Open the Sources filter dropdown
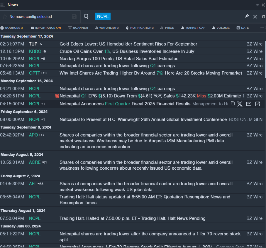The image size is (266, 248). click(x=12, y=28)
